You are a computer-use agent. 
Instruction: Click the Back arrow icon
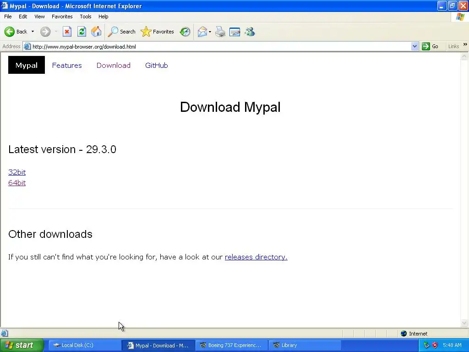tap(10, 32)
